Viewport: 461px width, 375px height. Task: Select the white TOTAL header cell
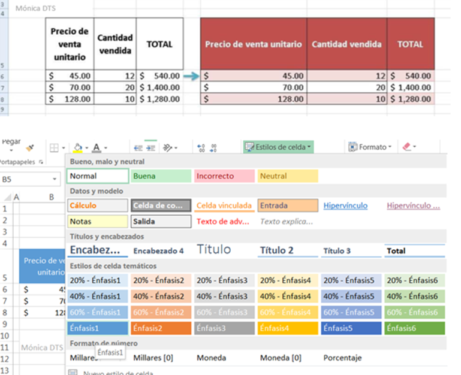pyautogui.click(x=159, y=44)
